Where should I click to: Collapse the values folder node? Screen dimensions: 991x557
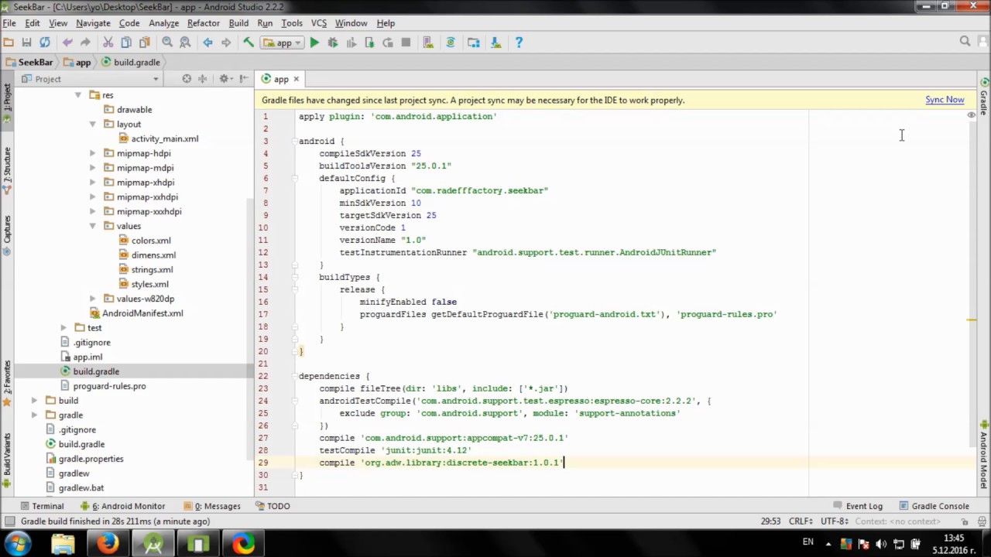[x=92, y=226]
